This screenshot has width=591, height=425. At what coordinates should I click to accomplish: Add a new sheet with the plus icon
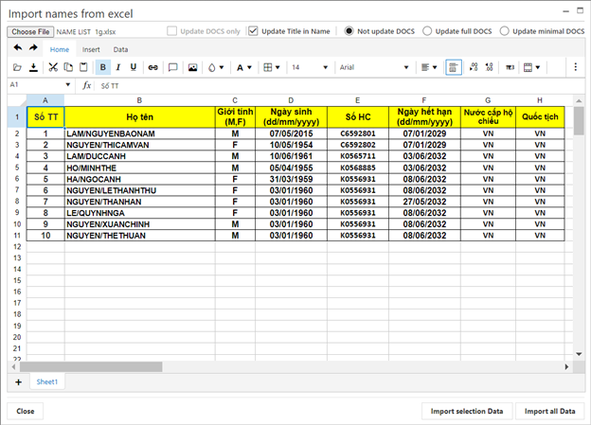click(19, 382)
